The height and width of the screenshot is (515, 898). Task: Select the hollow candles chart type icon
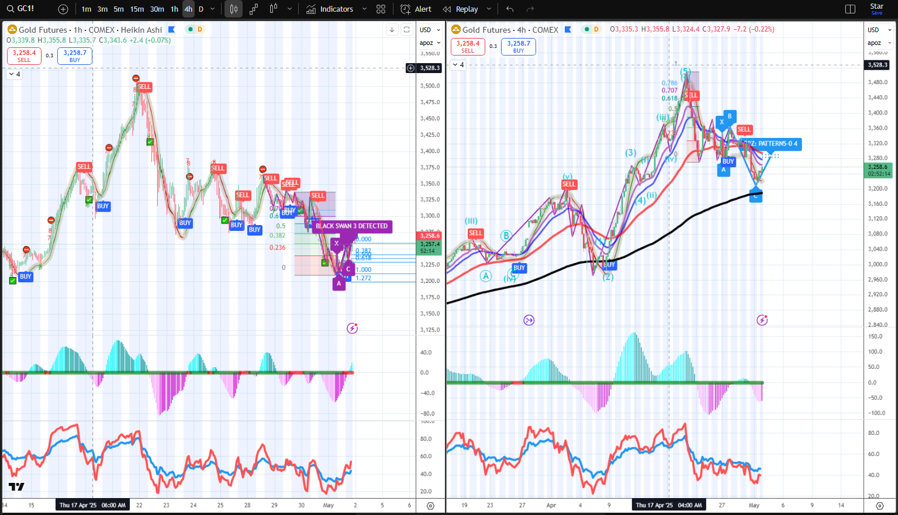[273, 9]
